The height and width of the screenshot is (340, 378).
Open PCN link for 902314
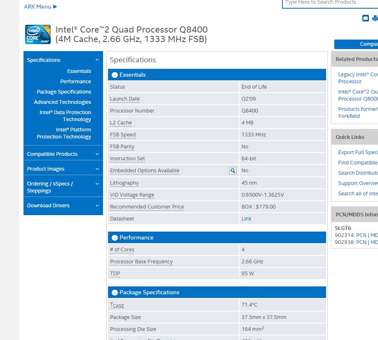pyautogui.click(x=361, y=235)
